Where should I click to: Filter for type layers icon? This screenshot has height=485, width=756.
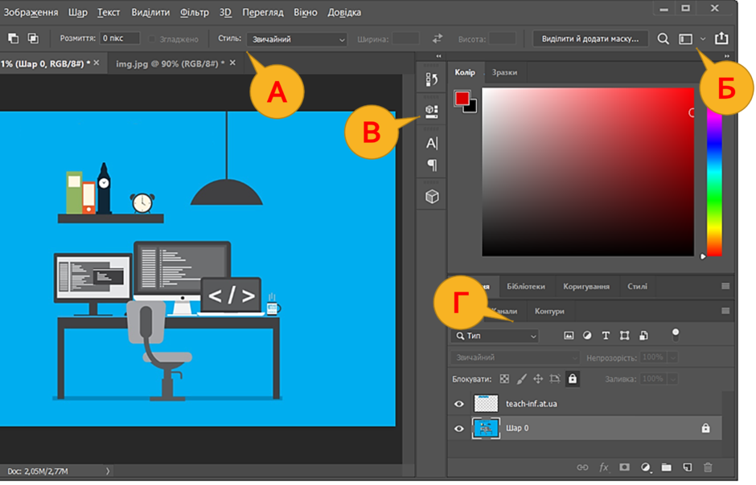(x=606, y=336)
